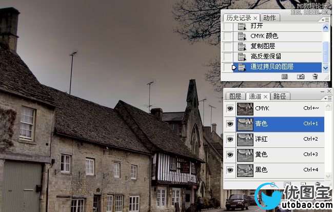Click the 打开 history state icon
This screenshot has height=212, width=334.
[x=242, y=26]
